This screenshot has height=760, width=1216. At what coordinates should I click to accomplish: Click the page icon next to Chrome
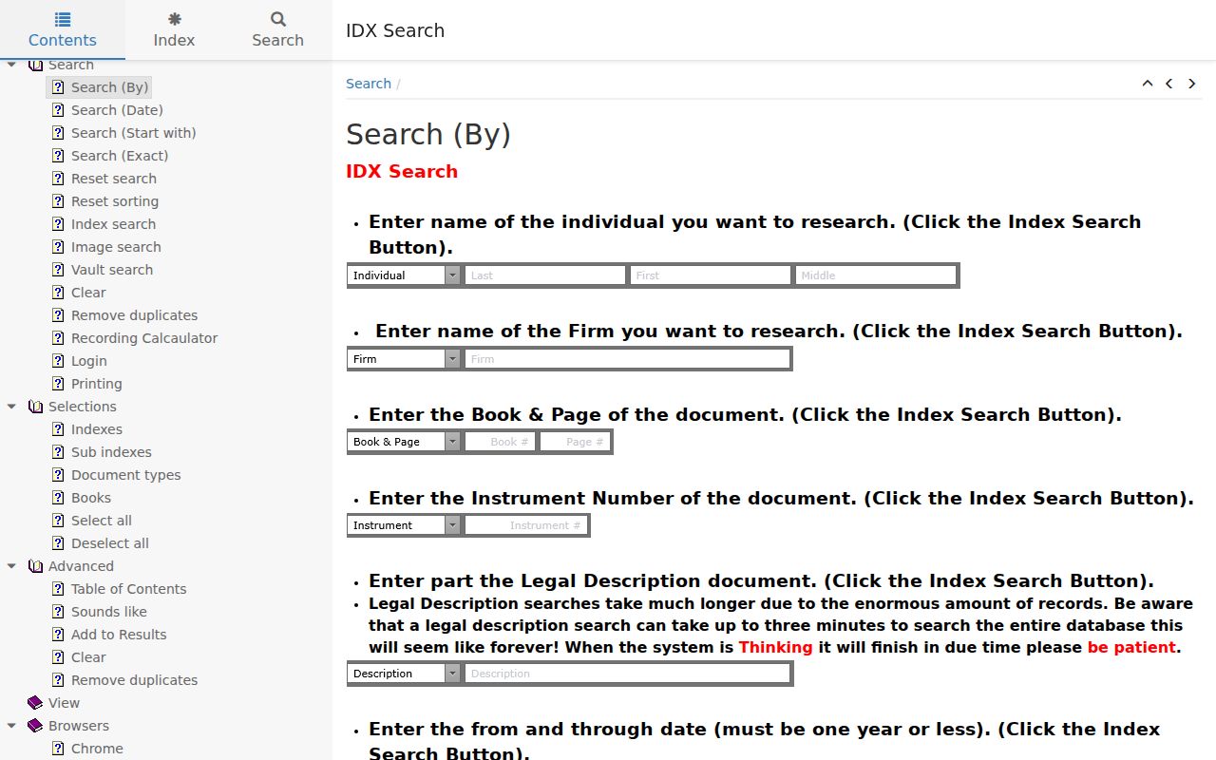coord(58,749)
